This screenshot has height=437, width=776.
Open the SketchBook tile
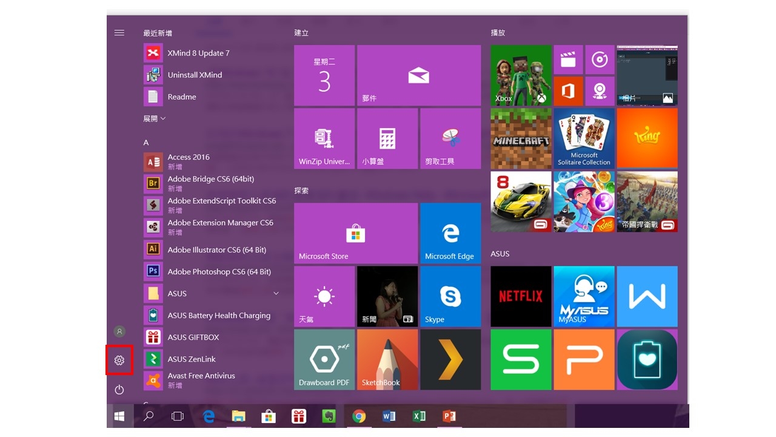point(387,359)
